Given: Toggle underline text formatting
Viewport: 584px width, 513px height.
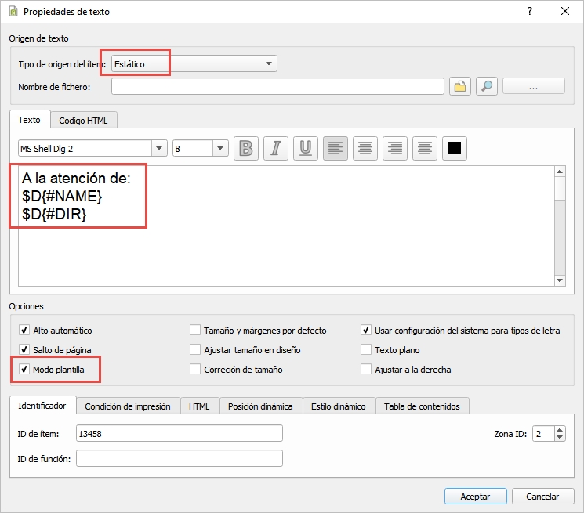Looking at the screenshot, I should [x=305, y=148].
